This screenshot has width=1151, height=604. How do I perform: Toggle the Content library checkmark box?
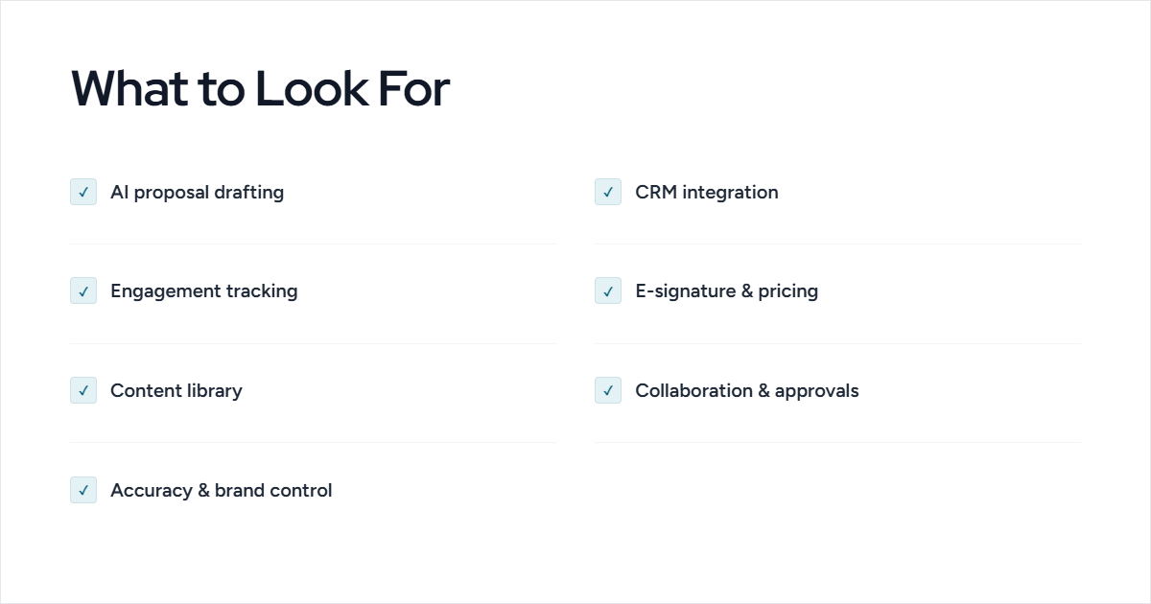pos(83,390)
